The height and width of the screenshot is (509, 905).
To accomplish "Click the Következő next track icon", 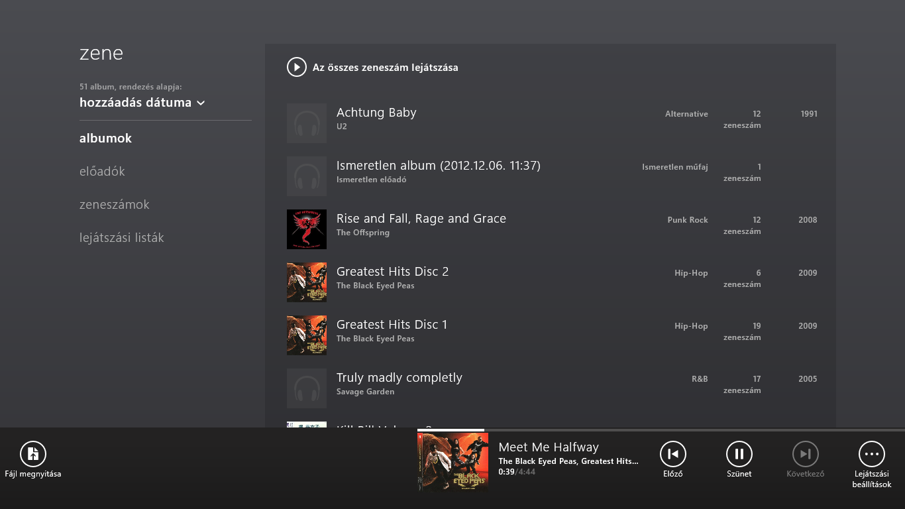I will [x=805, y=454].
